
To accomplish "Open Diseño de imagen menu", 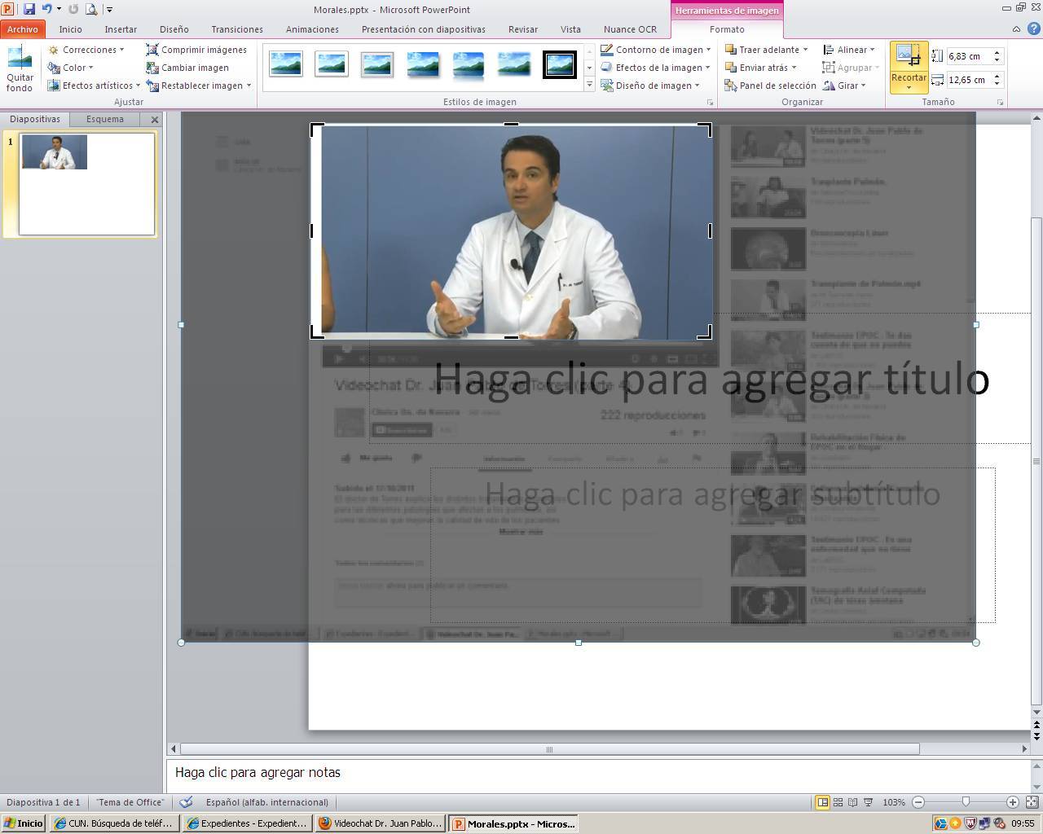I will [651, 86].
